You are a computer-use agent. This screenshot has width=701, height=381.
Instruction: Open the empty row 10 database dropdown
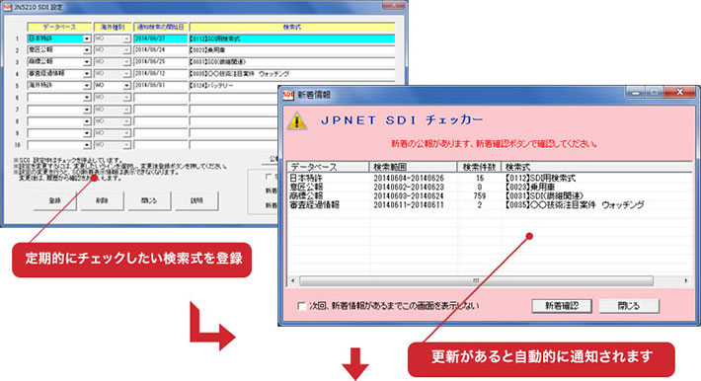(x=87, y=145)
